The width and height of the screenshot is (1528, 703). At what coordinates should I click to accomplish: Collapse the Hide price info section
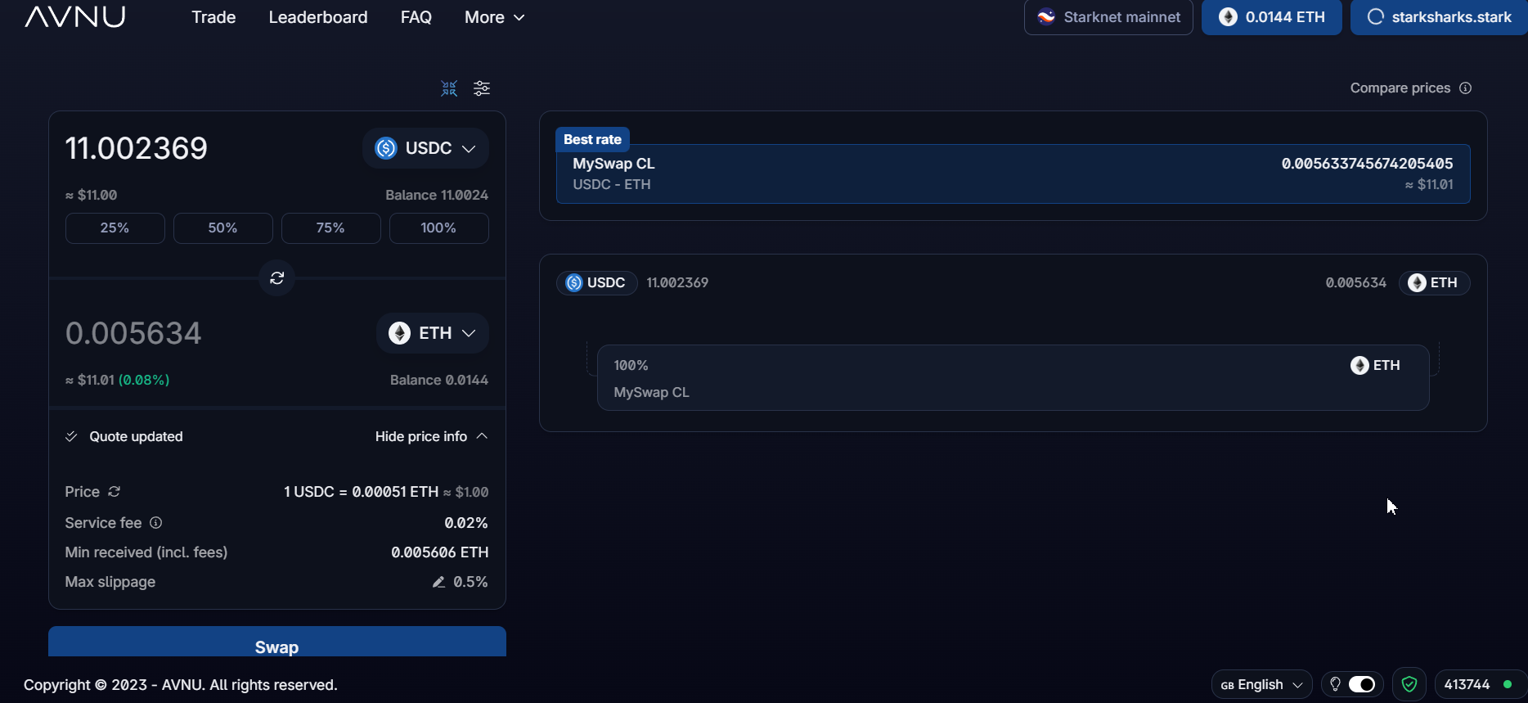(432, 437)
